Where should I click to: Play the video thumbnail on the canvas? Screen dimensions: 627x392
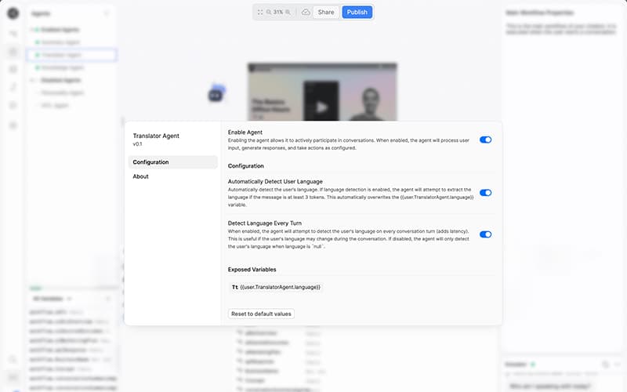[321, 107]
